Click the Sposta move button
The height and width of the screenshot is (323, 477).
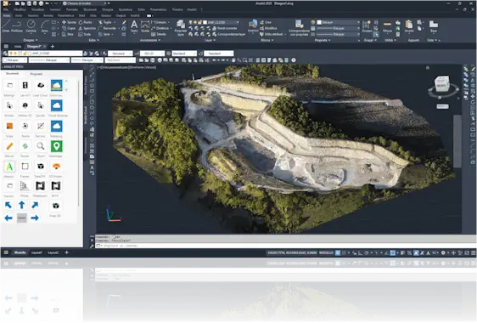coord(70,22)
